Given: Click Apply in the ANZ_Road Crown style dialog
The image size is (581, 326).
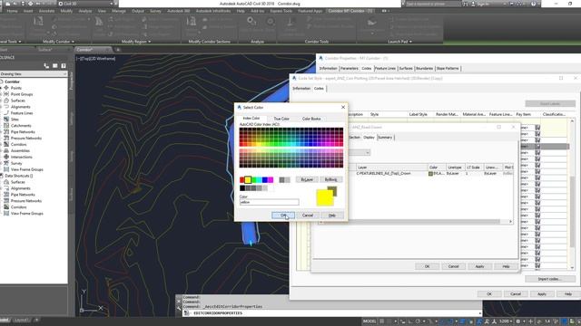Looking at the screenshot, I should click(479, 266).
